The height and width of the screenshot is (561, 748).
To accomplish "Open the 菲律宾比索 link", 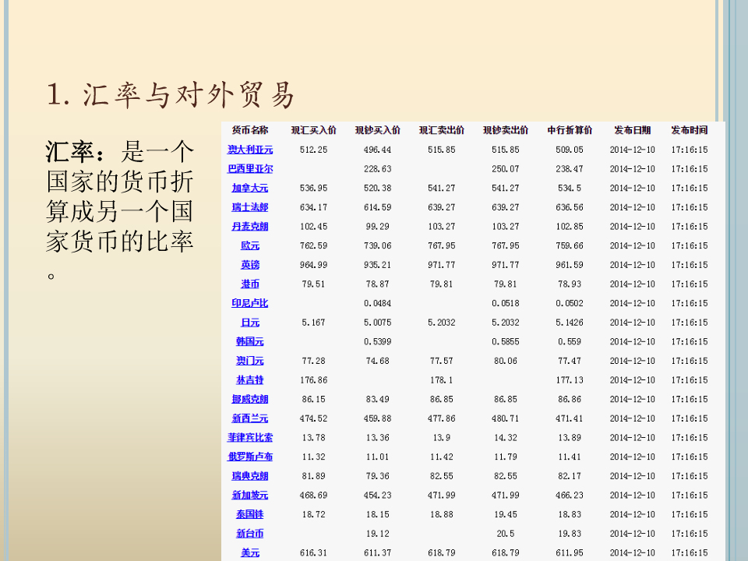I will point(250,437).
